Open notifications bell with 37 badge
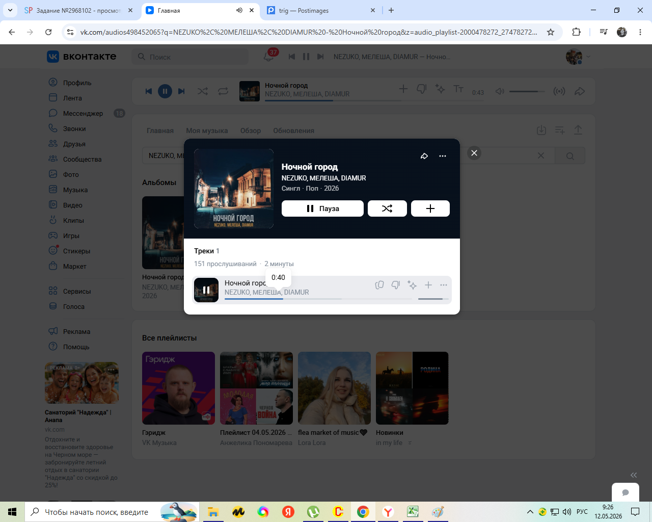Viewport: 652px width, 522px height. (269, 56)
